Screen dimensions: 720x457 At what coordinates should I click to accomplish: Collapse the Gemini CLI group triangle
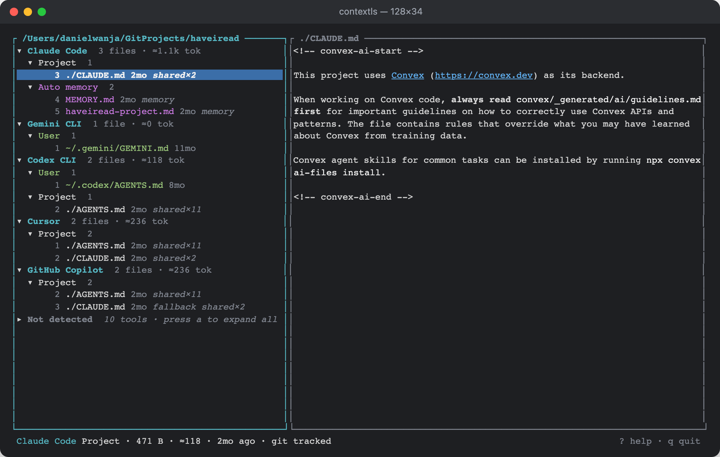coord(19,124)
